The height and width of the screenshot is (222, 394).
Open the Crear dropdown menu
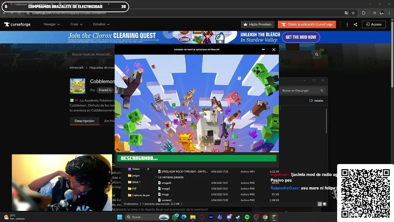coord(76,24)
